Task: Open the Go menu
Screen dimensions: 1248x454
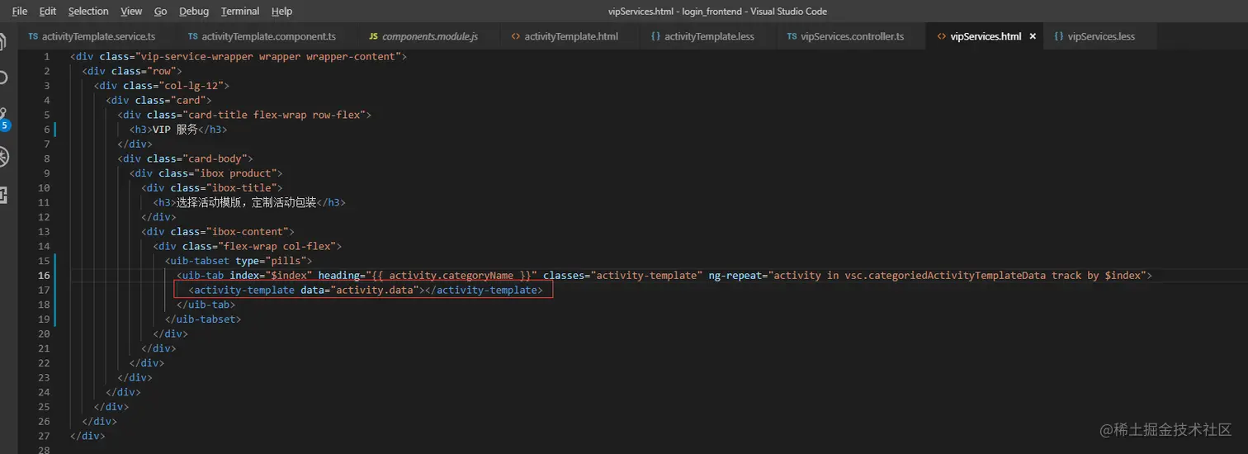Action: (161, 11)
